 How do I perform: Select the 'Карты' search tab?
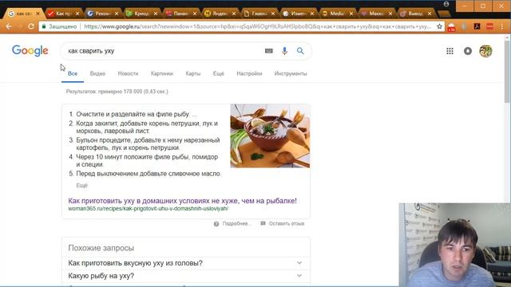(x=193, y=73)
